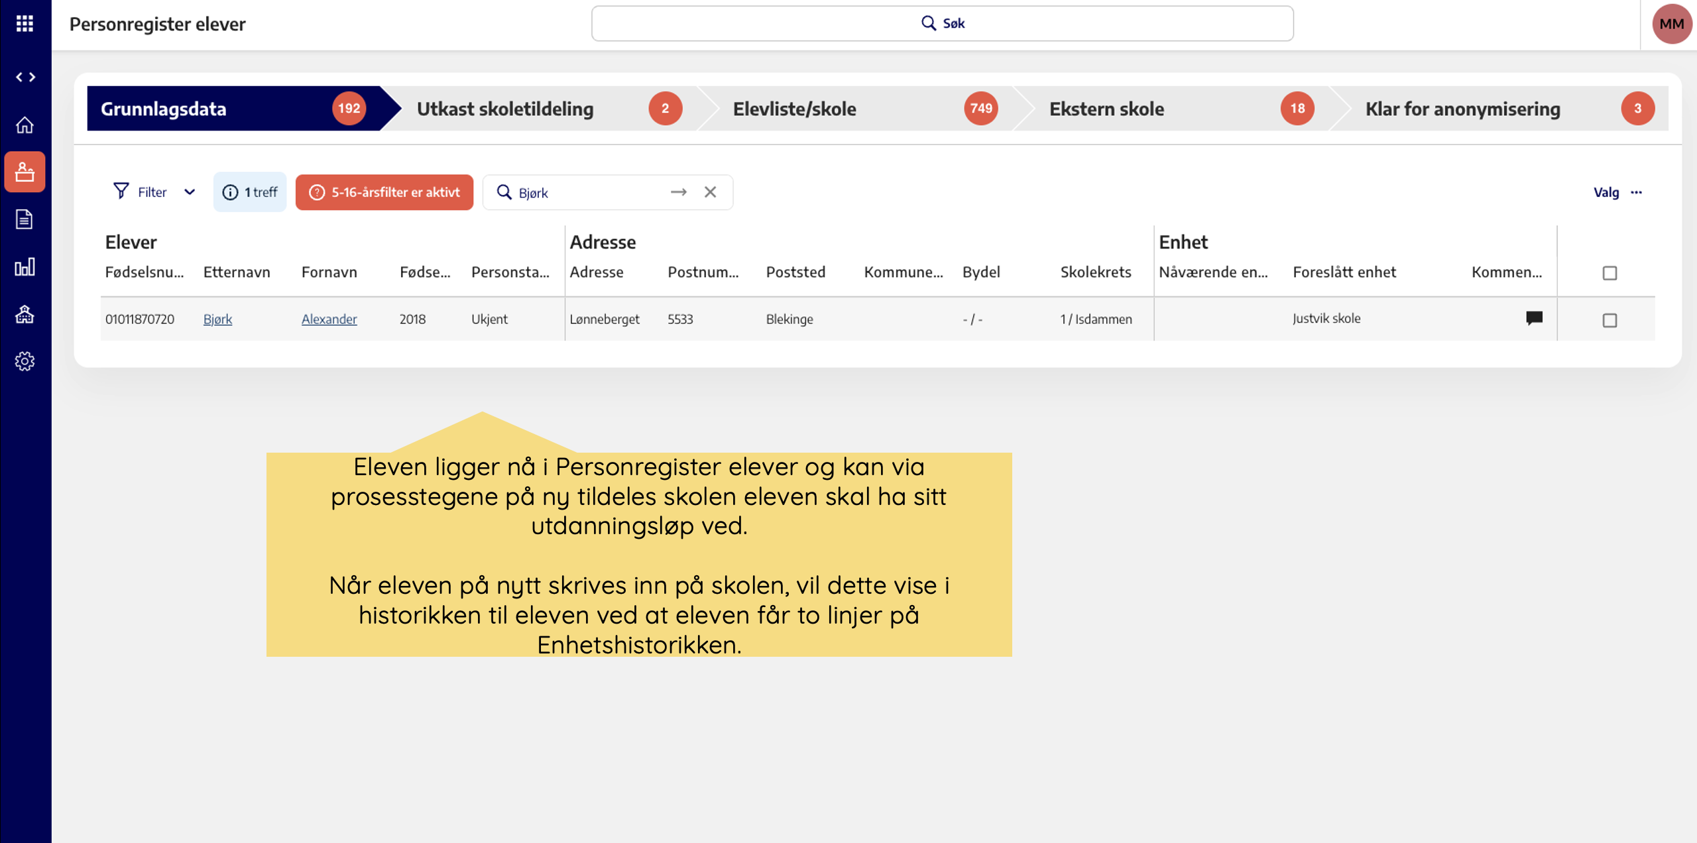Open the document icon in sidebar
1697x843 pixels.
coord(25,219)
